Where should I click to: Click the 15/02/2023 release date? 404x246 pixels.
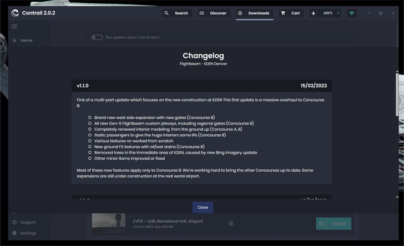pos(314,86)
